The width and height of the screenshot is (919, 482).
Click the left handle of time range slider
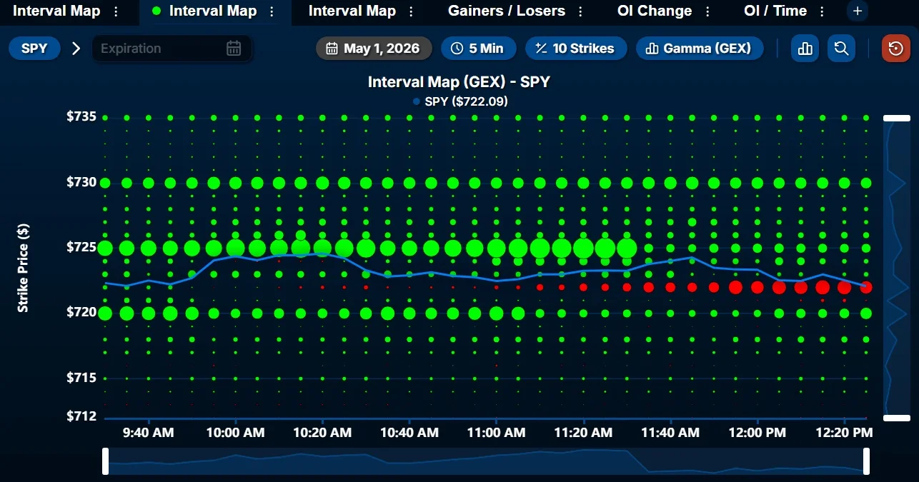pos(106,461)
